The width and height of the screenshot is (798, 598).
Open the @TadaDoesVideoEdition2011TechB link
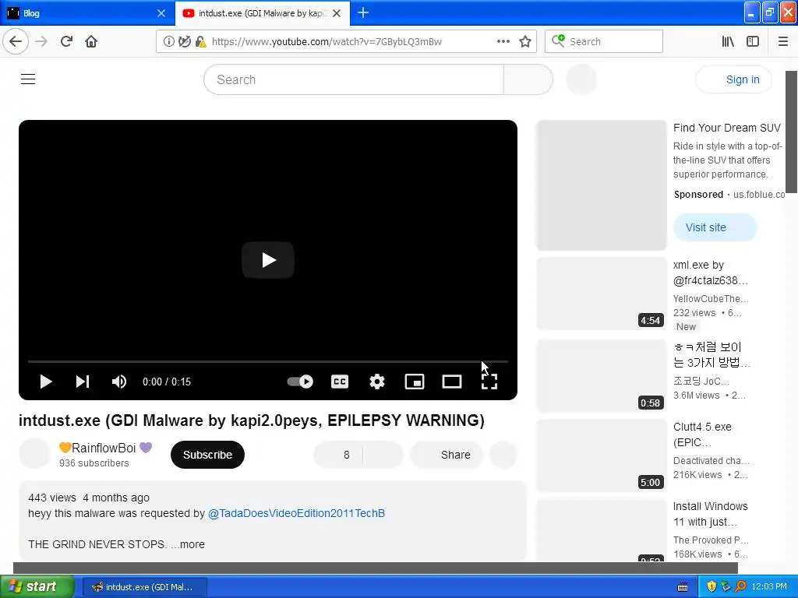coord(296,513)
